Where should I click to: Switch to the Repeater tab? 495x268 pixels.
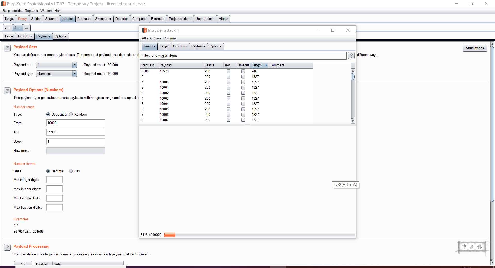[x=84, y=19]
